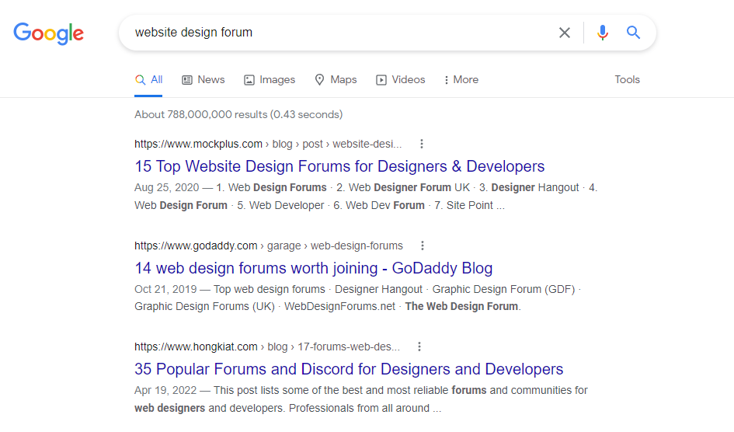Click the mockplus.com breadcrumb URL
The height and width of the screenshot is (432, 734).
tap(268, 144)
